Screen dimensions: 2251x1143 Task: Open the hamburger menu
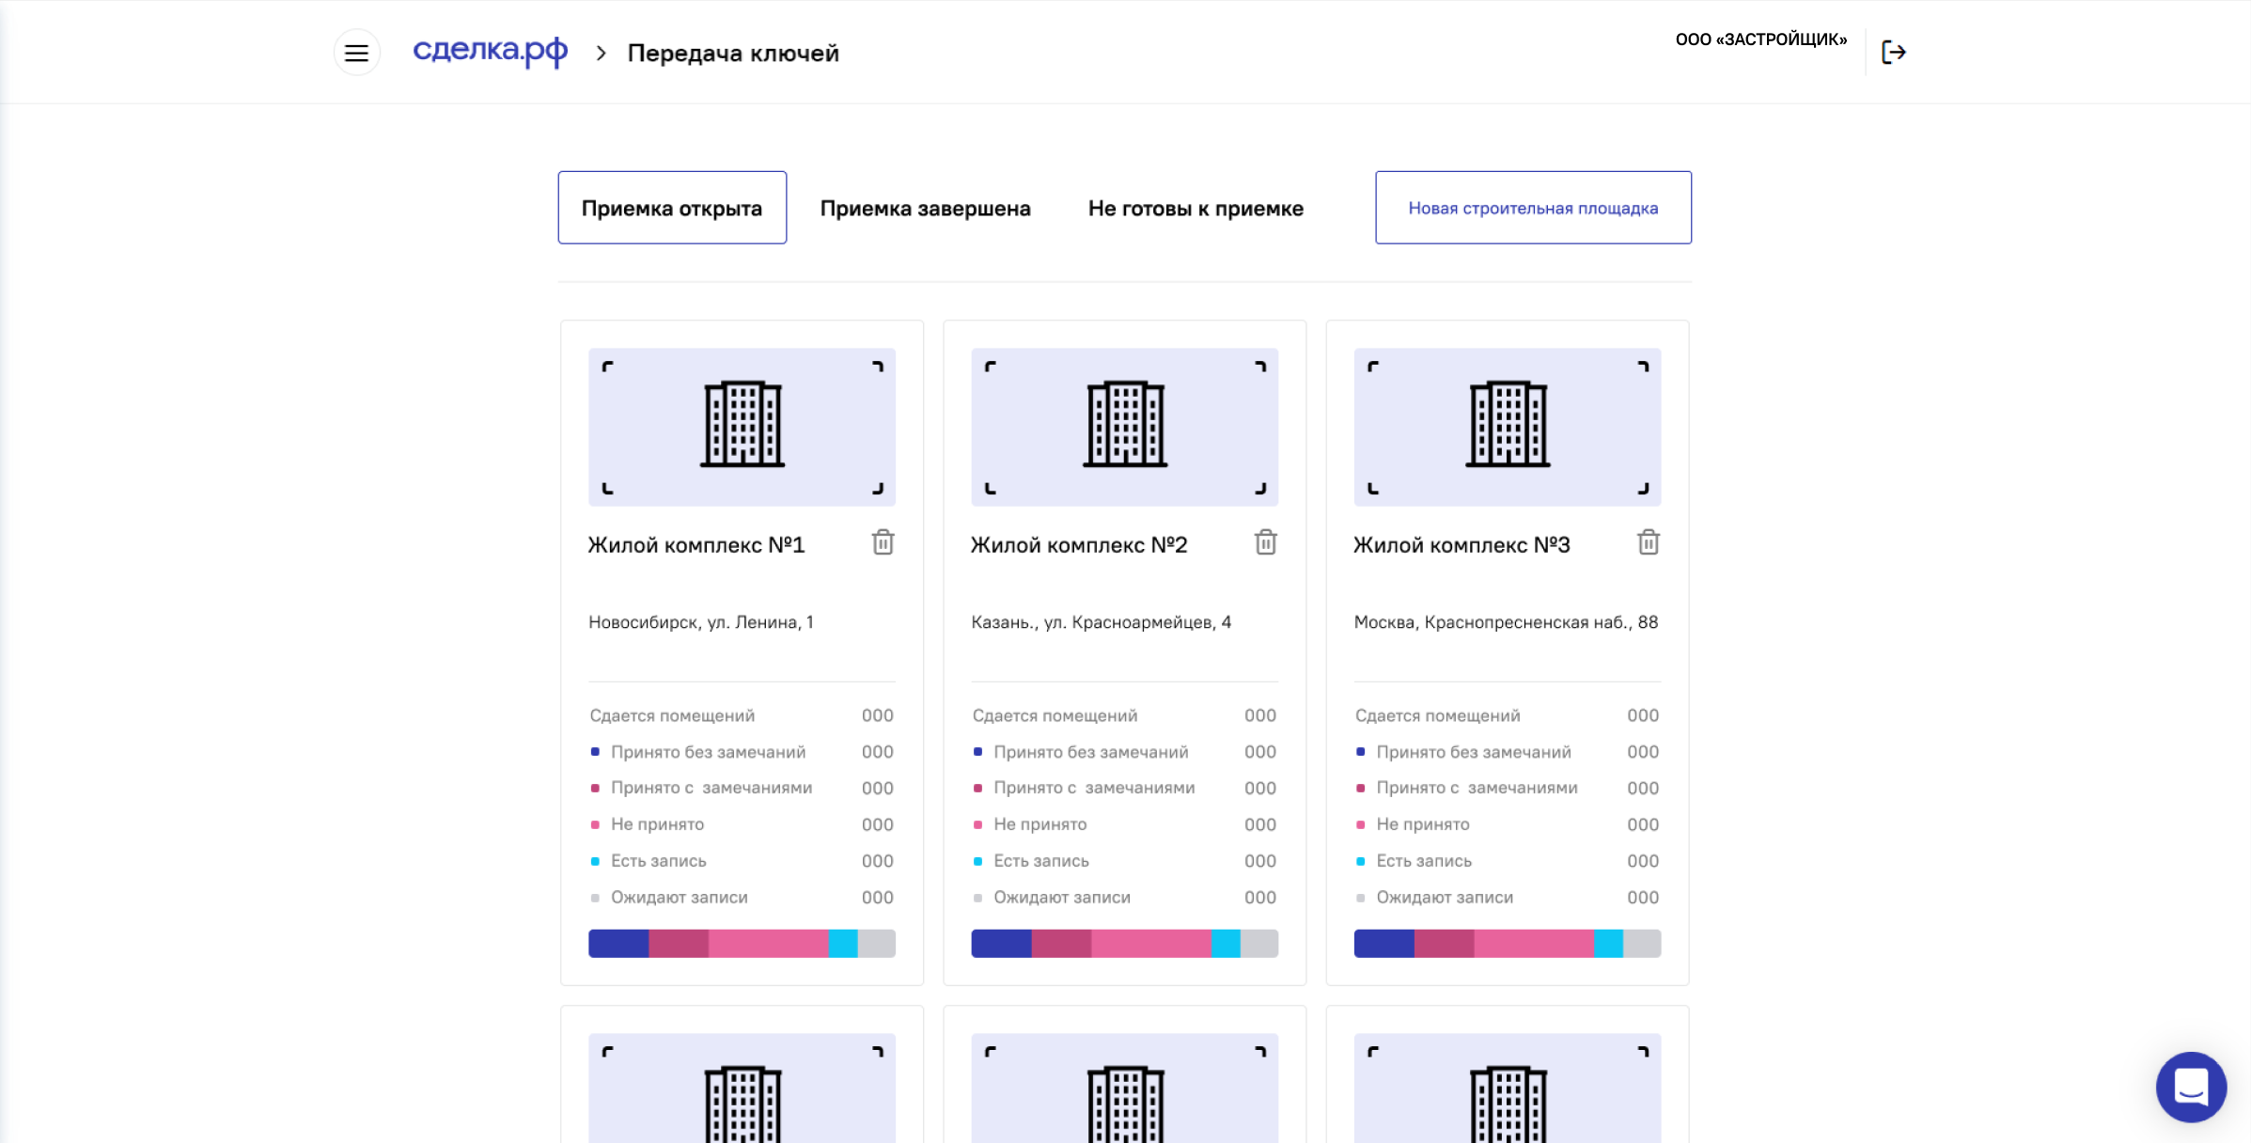(356, 53)
